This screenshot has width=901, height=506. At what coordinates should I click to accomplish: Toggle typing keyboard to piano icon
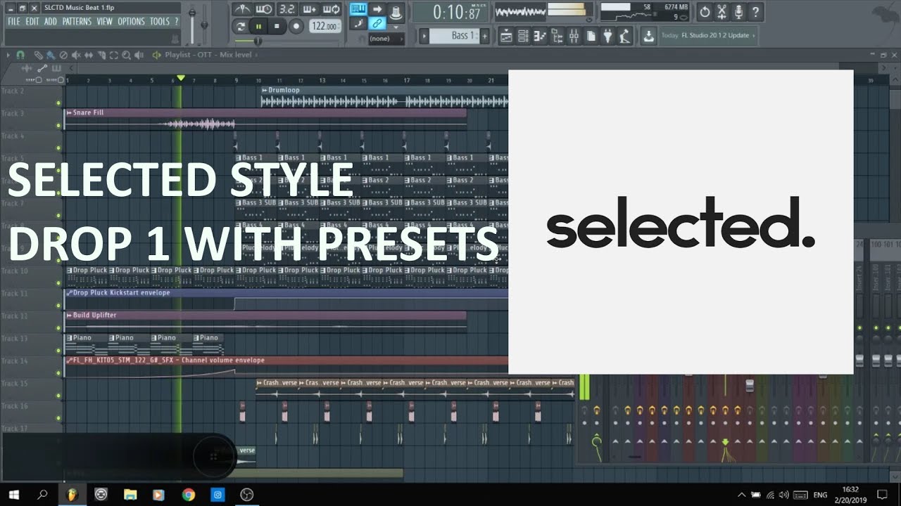click(358, 9)
